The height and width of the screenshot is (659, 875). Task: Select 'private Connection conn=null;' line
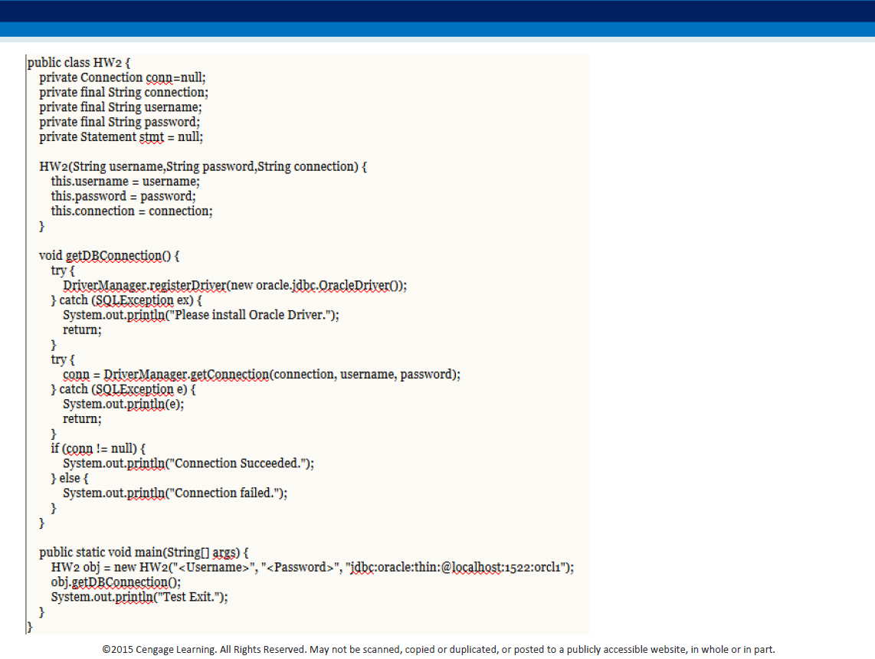click(x=123, y=77)
